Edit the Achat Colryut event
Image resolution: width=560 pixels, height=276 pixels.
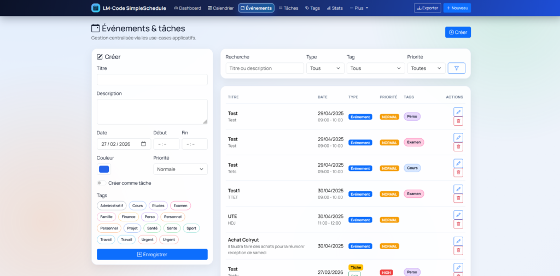pos(458,241)
